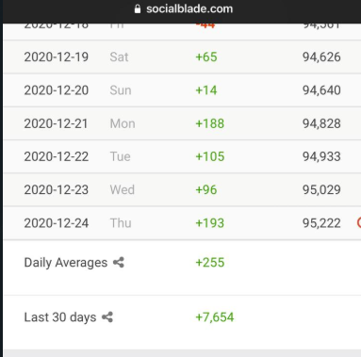Click the Last 30 days label
361x357 pixels.
[x=60, y=317]
